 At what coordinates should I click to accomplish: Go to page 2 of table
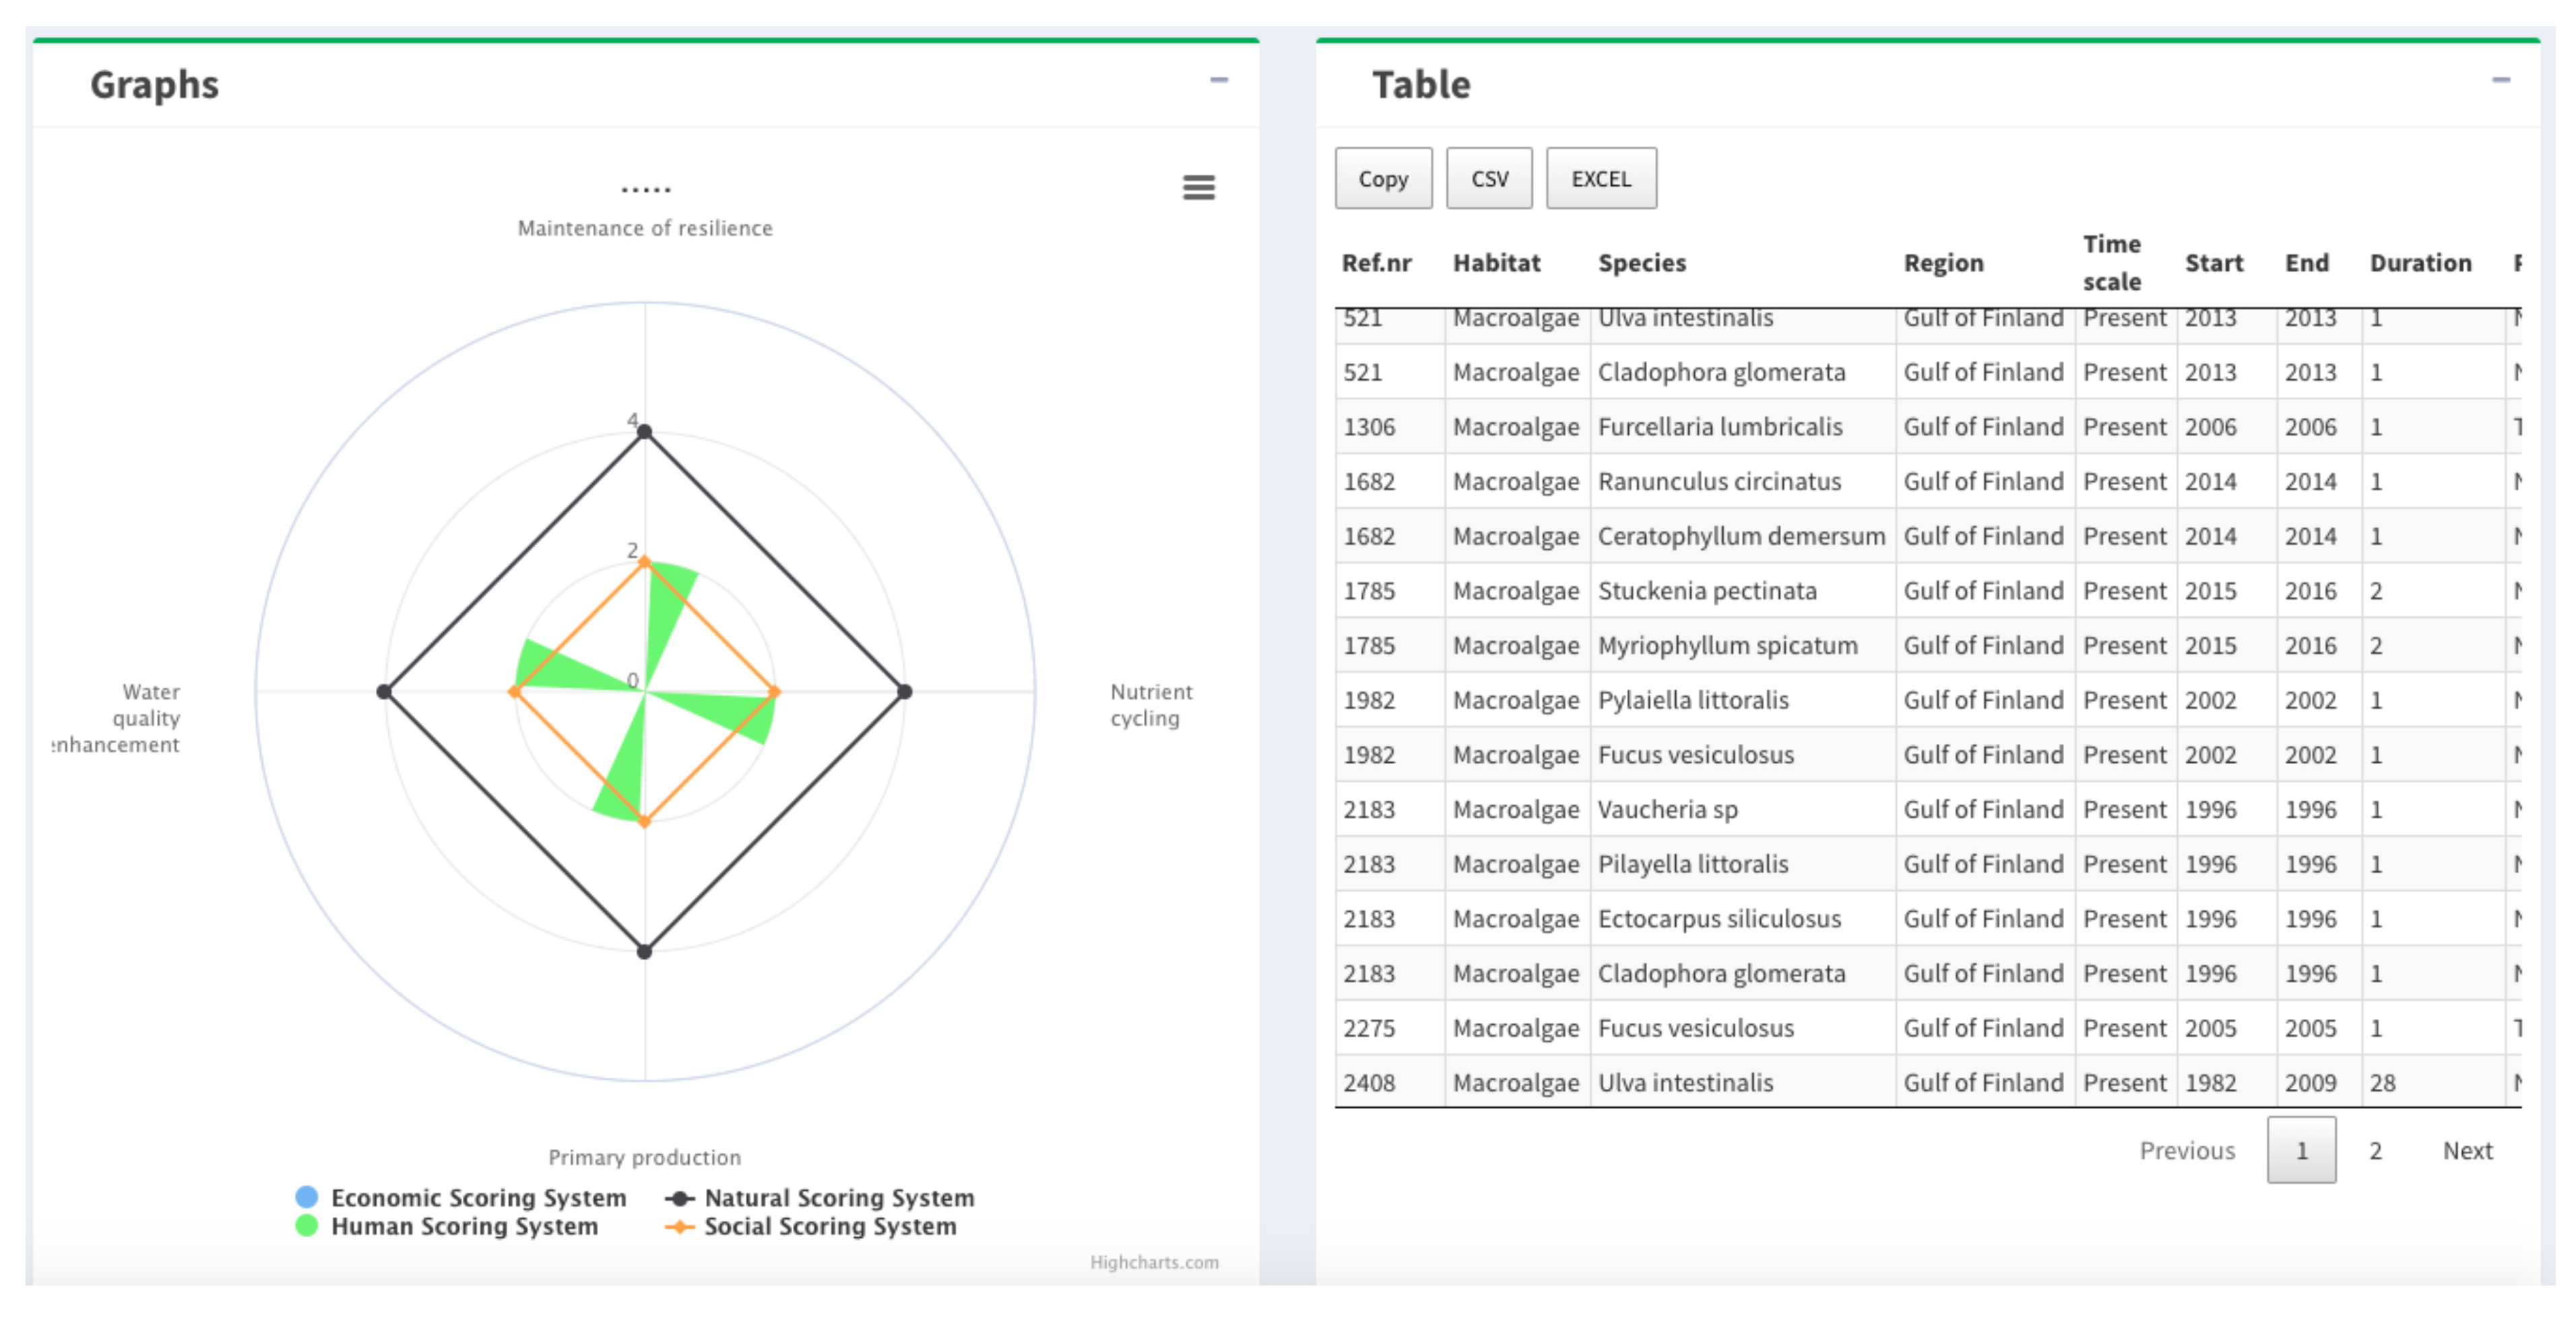pos(2374,1150)
